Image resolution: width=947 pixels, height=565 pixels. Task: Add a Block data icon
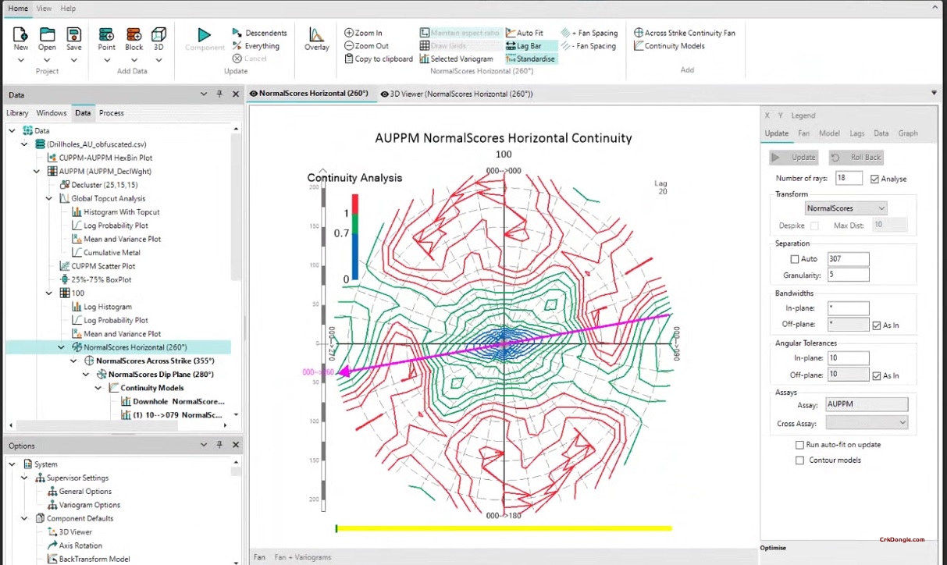click(x=134, y=35)
